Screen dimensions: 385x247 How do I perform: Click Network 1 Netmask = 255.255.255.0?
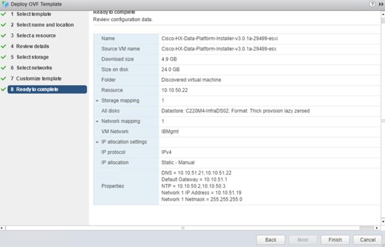click(202, 199)
